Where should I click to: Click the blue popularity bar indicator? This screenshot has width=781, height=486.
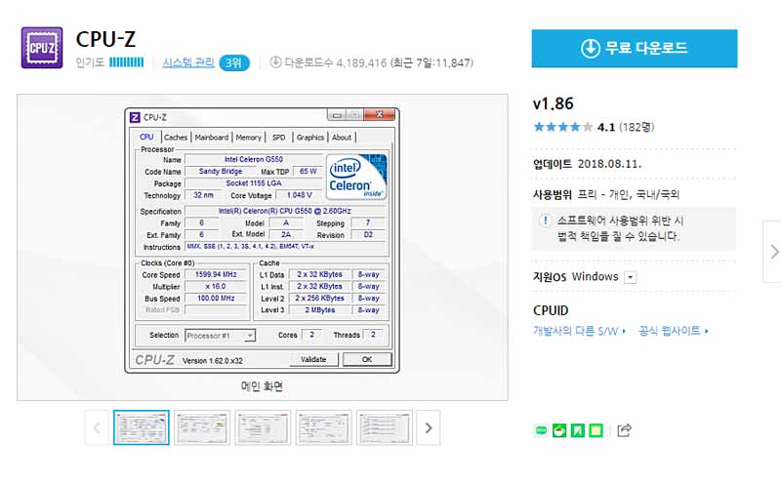click(x=127, y=62)
